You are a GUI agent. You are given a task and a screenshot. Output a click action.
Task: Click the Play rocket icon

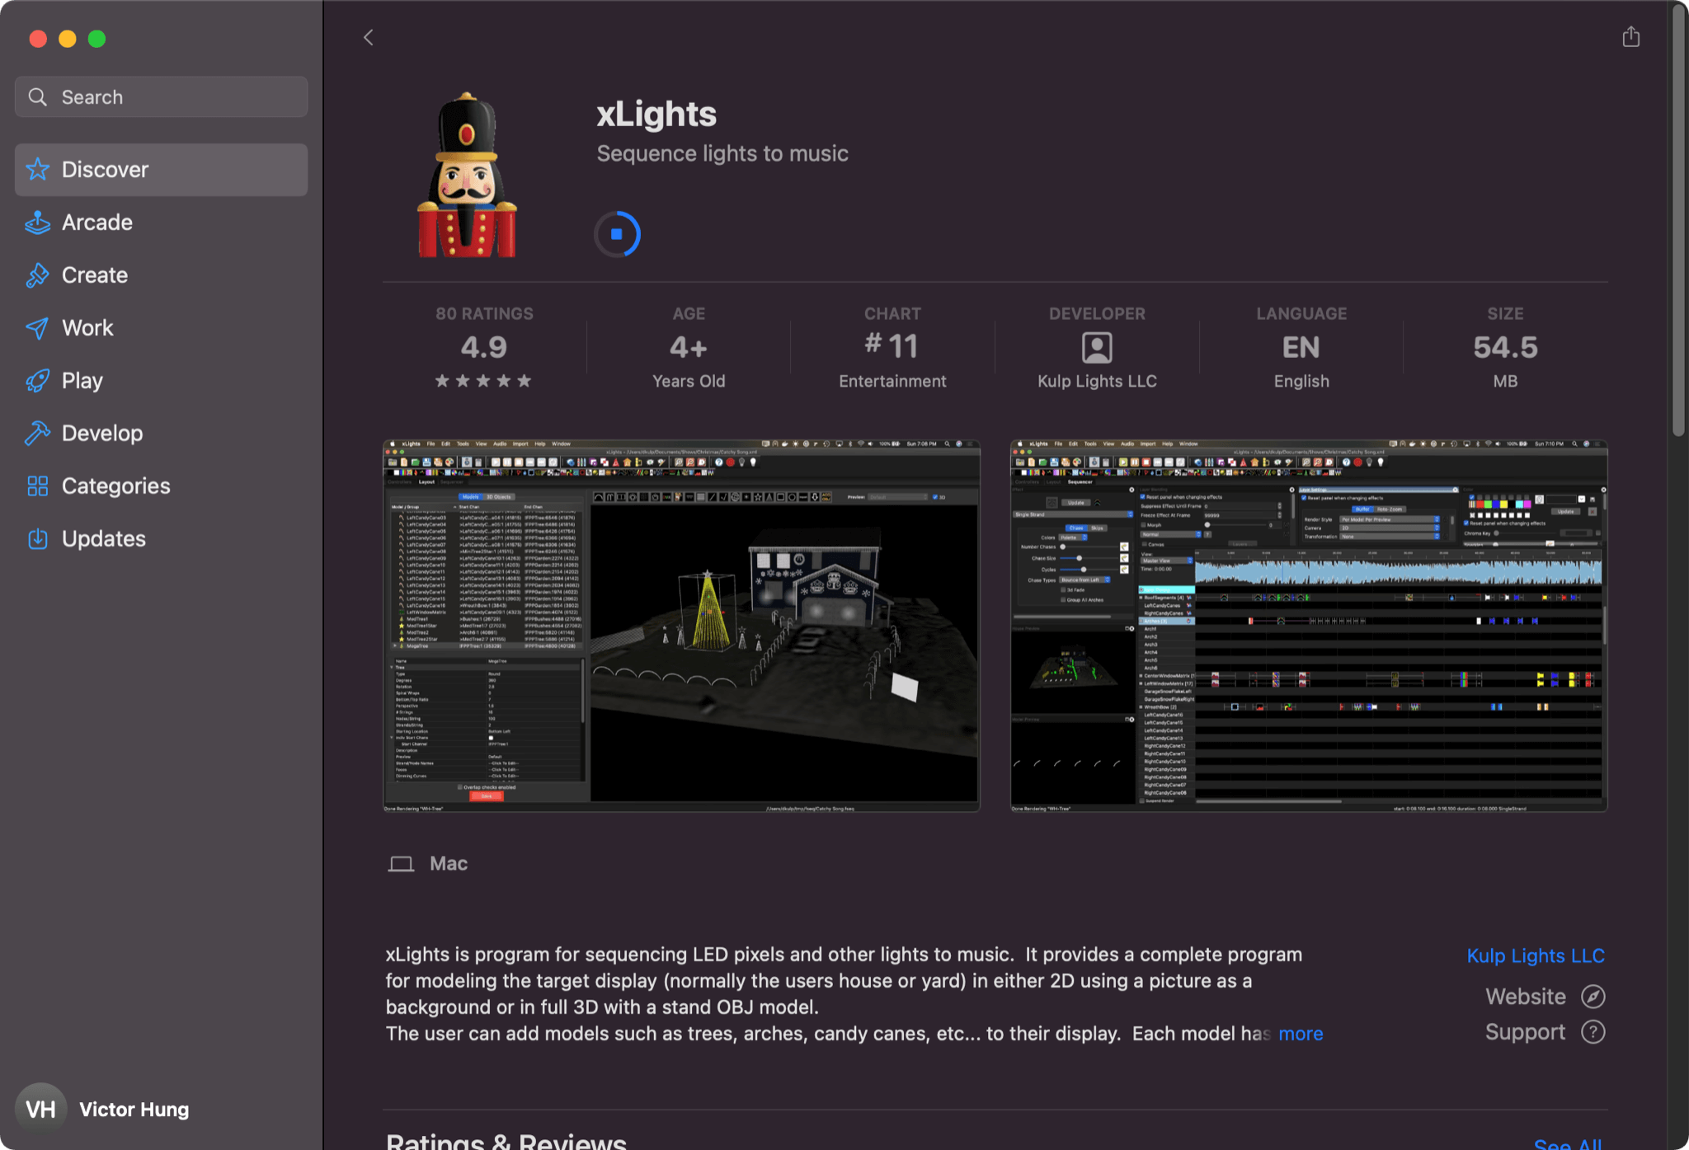(x=38, y=381)
